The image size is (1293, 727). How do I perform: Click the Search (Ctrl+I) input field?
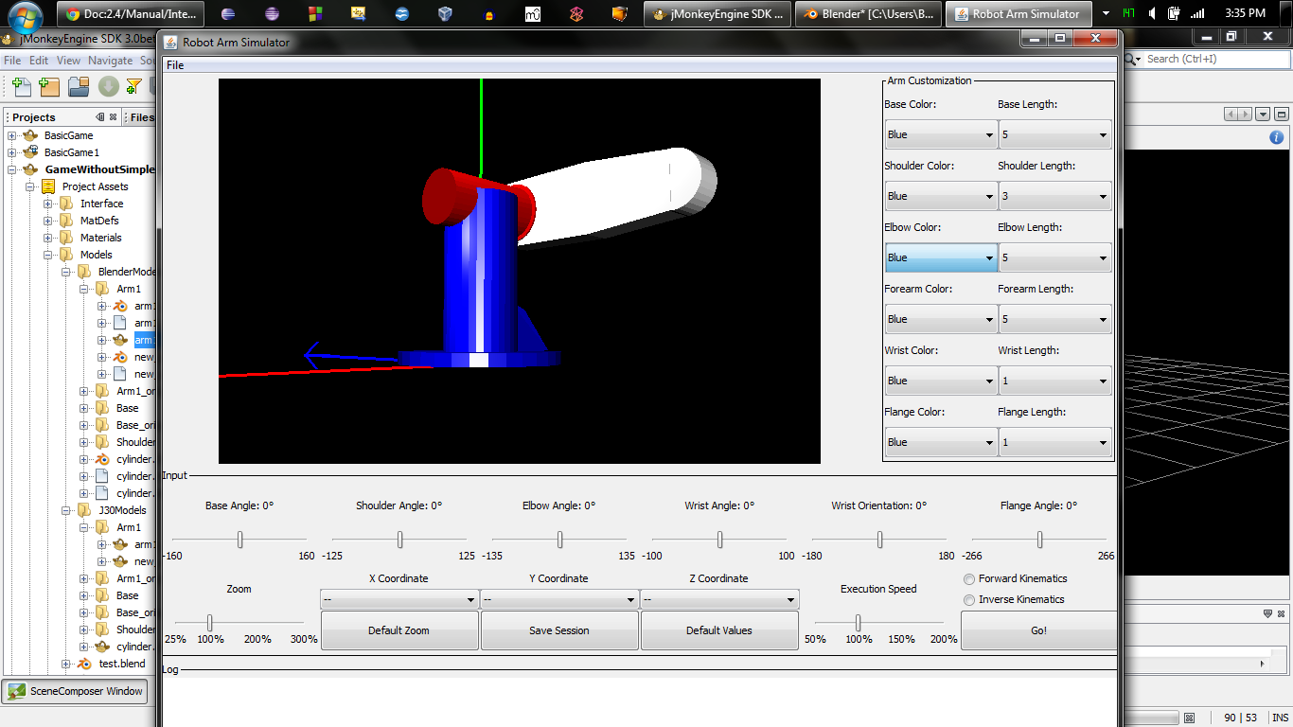(x=1213, y=59)
